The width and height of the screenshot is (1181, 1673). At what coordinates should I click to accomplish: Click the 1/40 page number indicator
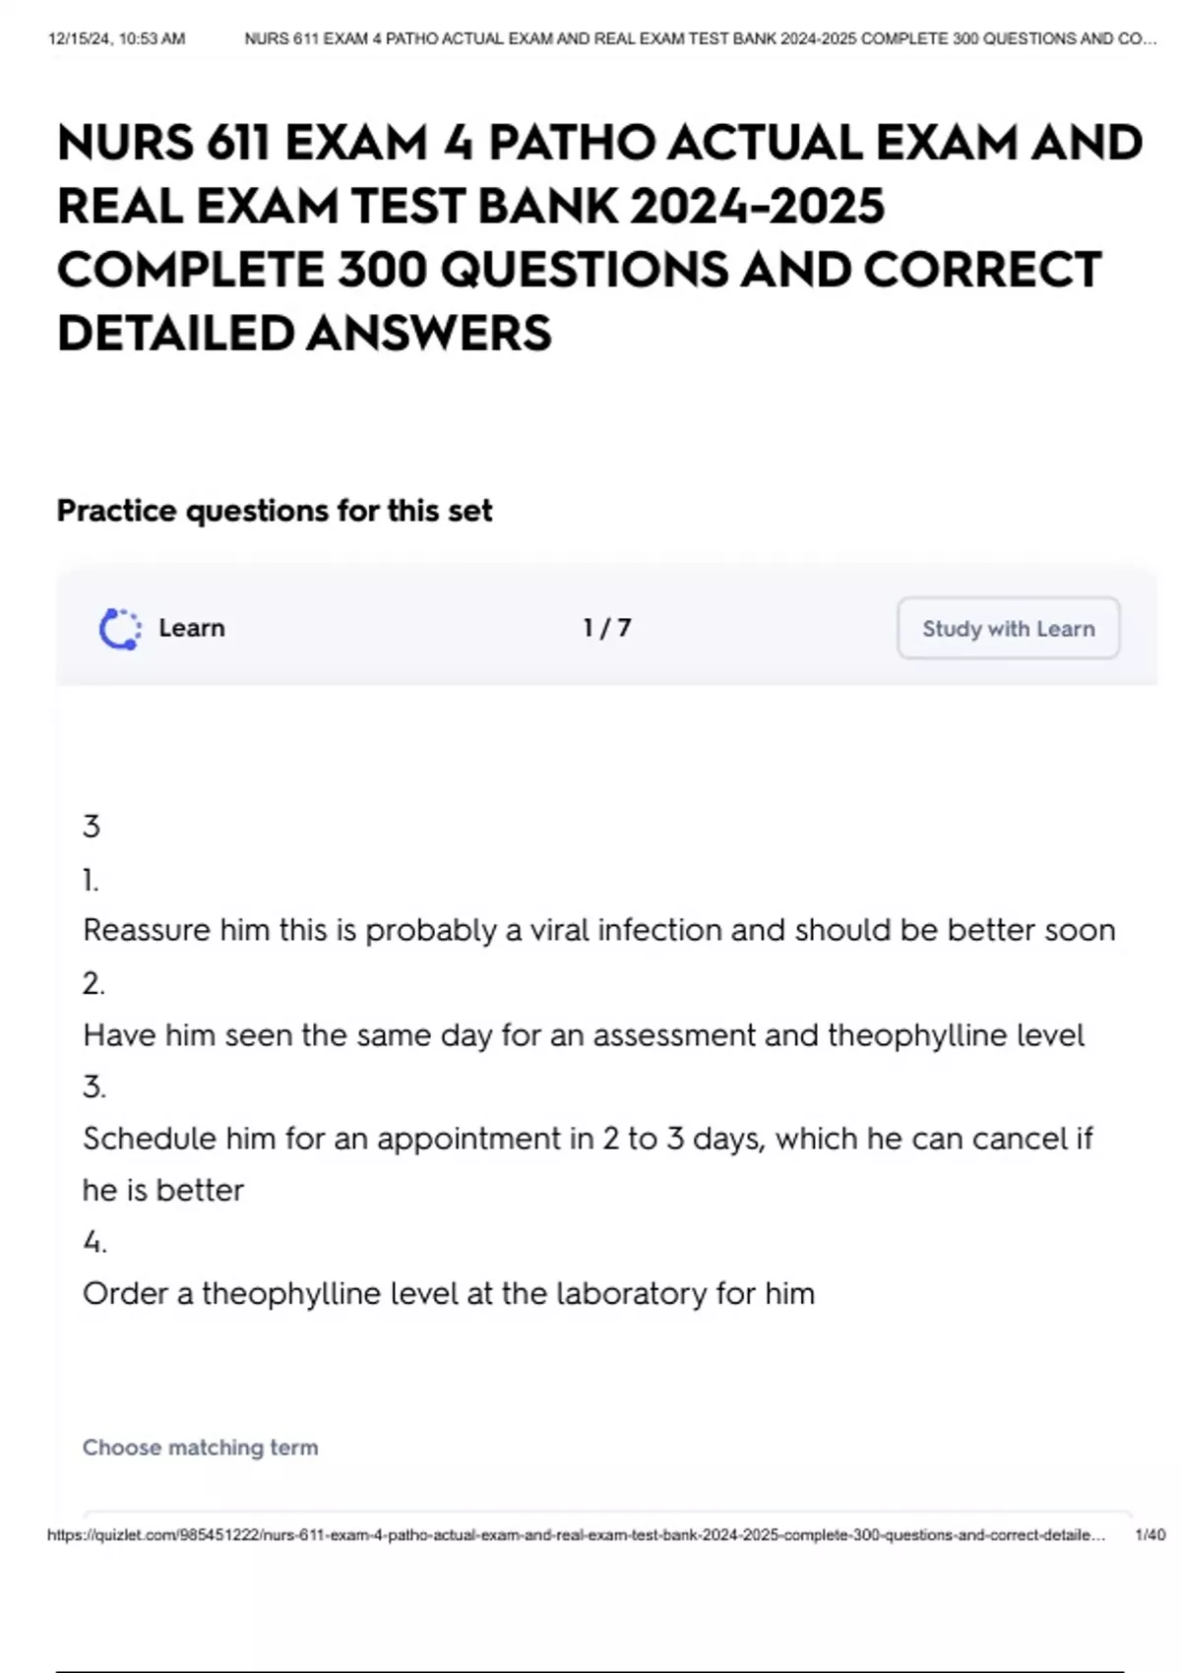[x=1150, y=1535]
